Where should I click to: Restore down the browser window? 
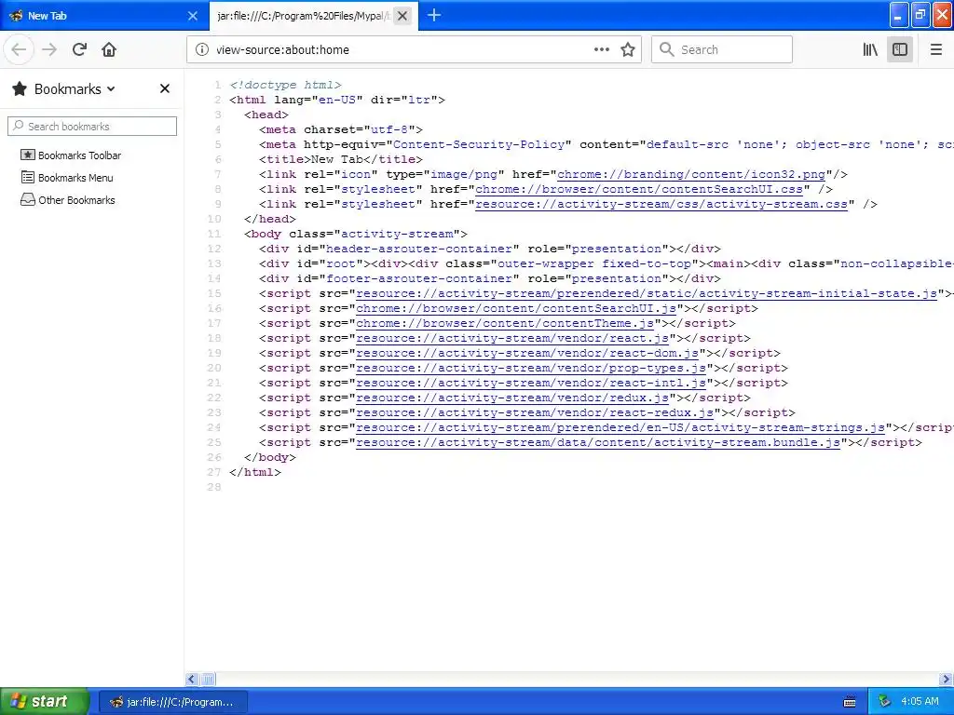[x=920, y=15]
